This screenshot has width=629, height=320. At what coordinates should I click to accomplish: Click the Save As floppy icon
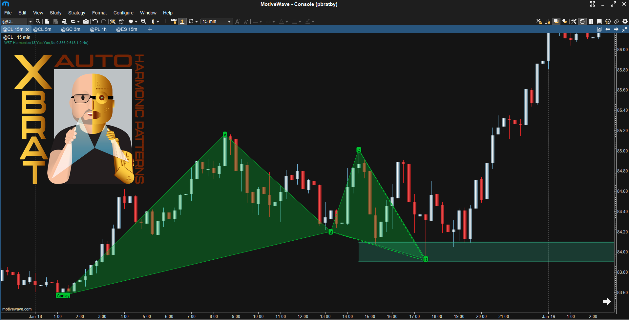(x=64, y=21)
